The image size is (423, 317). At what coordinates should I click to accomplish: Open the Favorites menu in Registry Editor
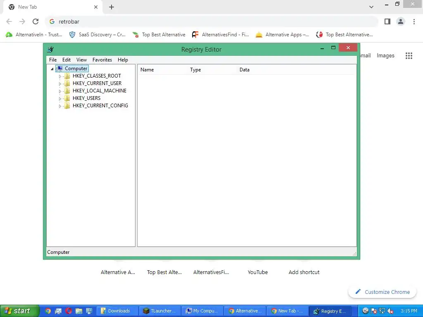point(102,60)
